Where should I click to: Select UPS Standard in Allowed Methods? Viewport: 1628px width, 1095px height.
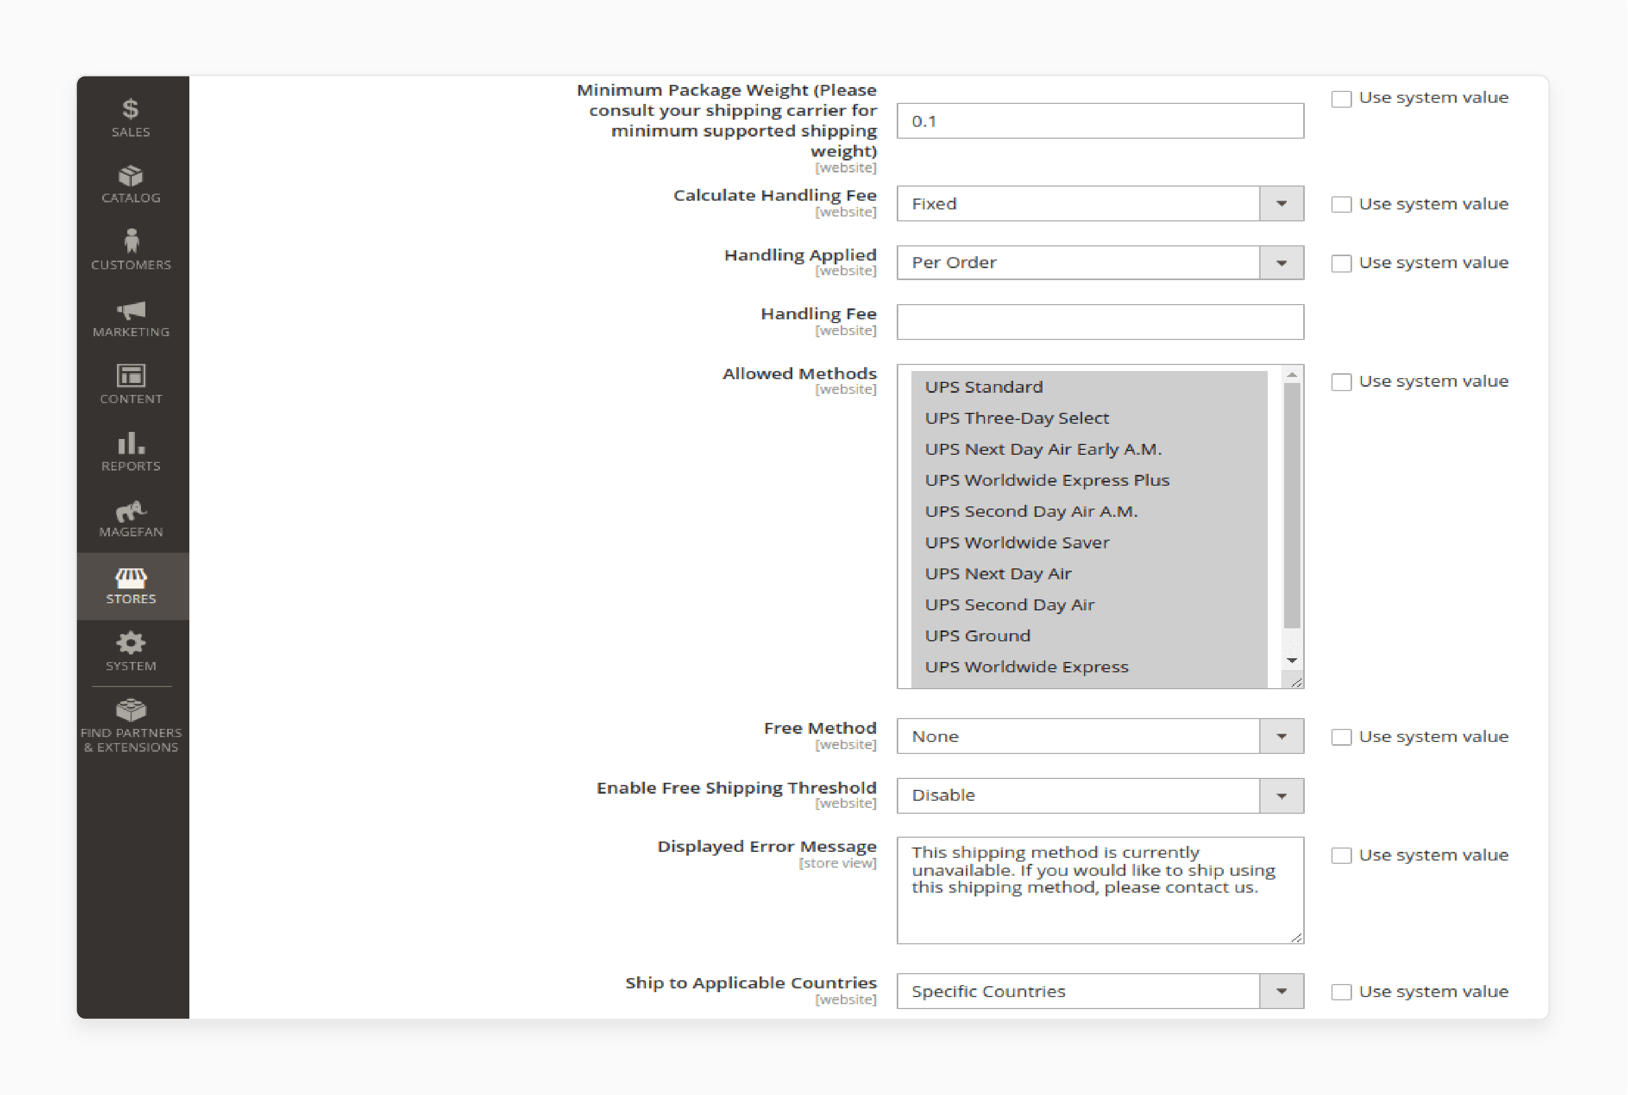pos(1089,387)
